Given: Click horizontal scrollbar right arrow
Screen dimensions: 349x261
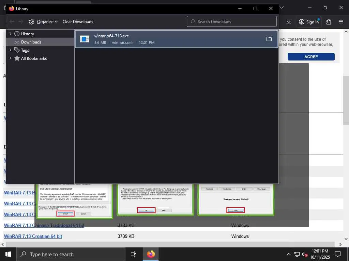Looking at the screenshot, I should (340, 244).
